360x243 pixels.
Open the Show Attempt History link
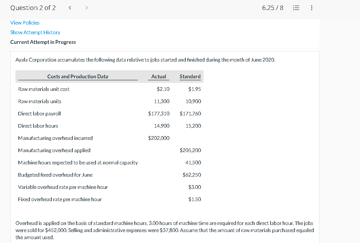click(x=35, y=33)
